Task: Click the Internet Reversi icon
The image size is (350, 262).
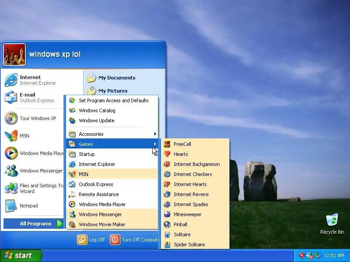Action: pos(167,194)
